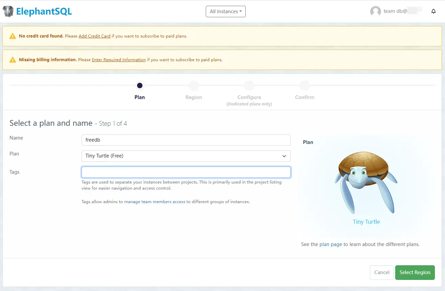The height and width of the screenshot is (291, 445).
Task: Click the warning icon in billing alert
Action: point(13,60)
